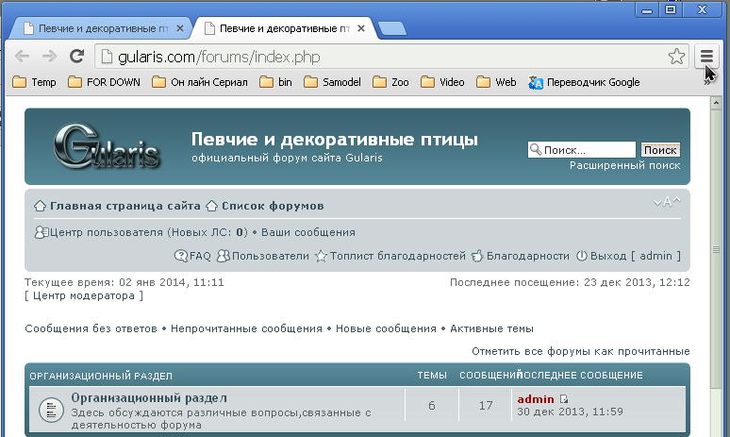This screenshot has height=437, width=730.
Task: View latest post icon next to admin
Action: tap(565, 399)
